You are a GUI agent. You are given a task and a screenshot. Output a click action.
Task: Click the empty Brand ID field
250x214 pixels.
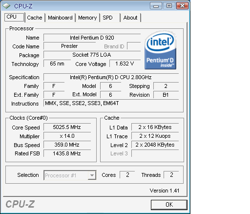[x=134, y=46]
